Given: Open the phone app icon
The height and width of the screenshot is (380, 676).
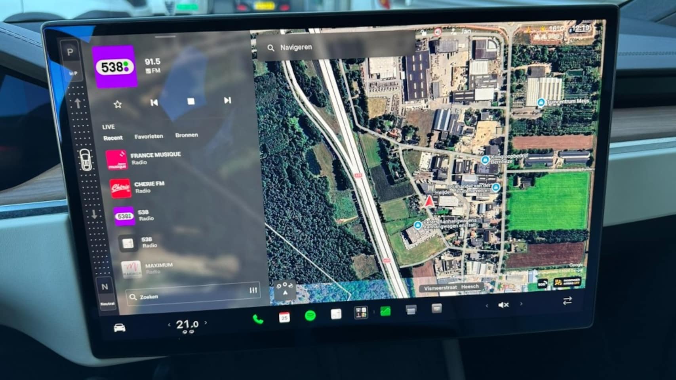Looking at the screenshot, I should click(x=258, y=319).
